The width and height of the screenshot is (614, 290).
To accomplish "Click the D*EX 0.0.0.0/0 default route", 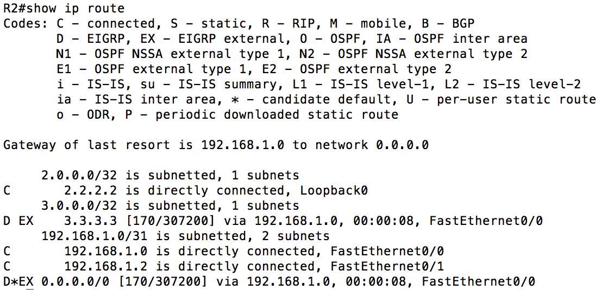I will [x=269, y=282].
